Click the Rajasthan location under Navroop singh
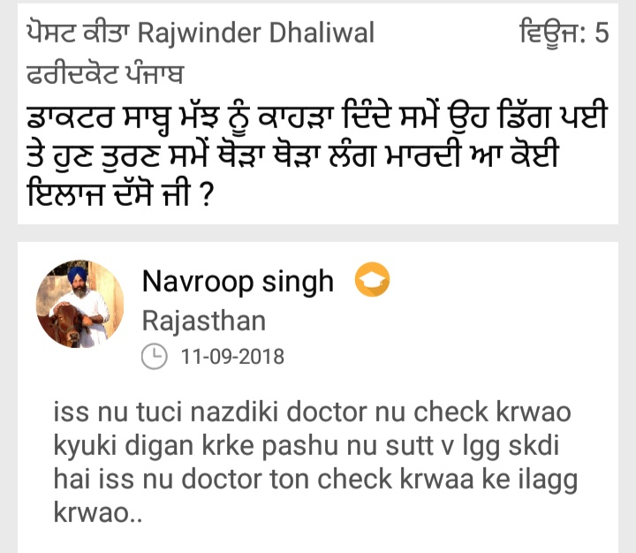Viewport: 636px width, 553px height. (204, 321)
